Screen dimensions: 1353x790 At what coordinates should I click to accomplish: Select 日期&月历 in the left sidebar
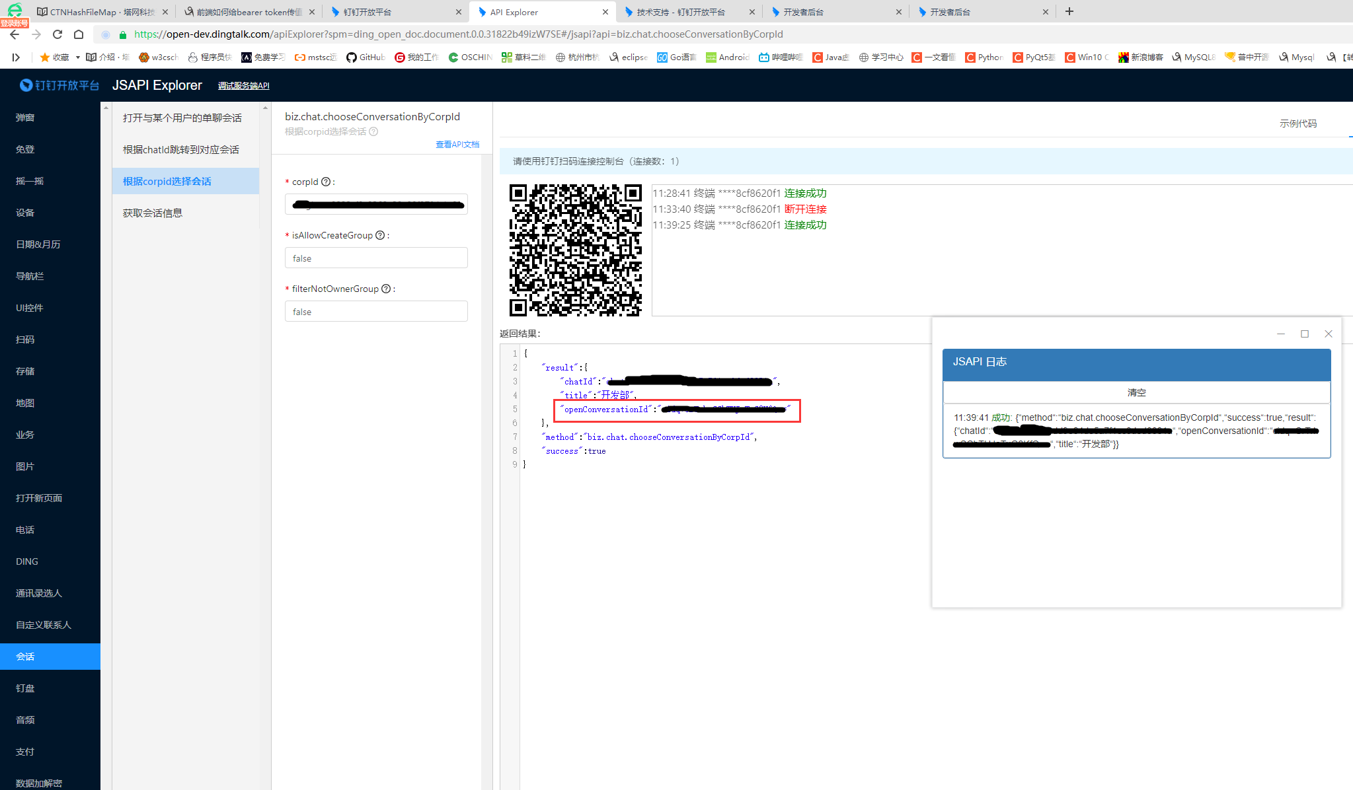50,244
